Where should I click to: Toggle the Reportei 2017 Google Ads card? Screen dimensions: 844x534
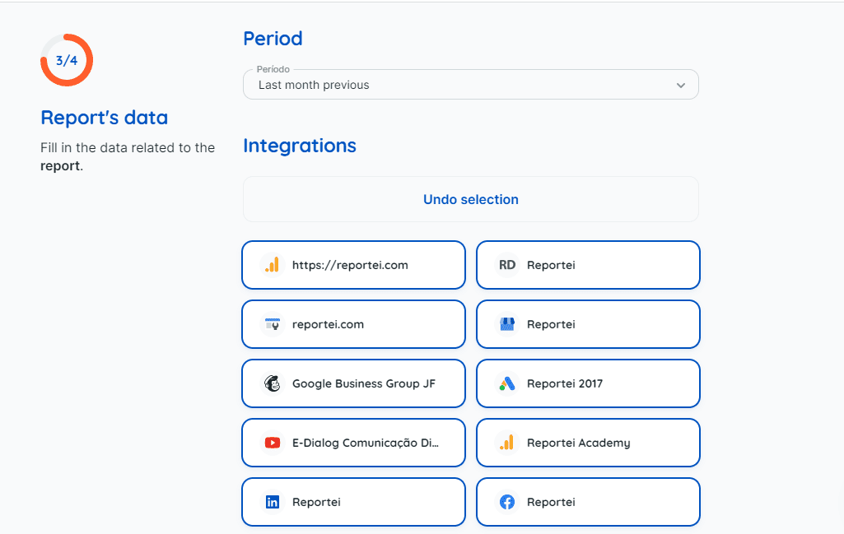588,383
